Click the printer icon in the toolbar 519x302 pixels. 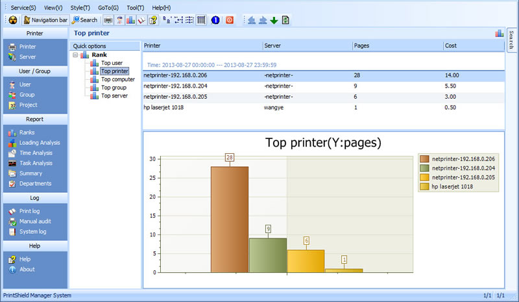point(108,20)
